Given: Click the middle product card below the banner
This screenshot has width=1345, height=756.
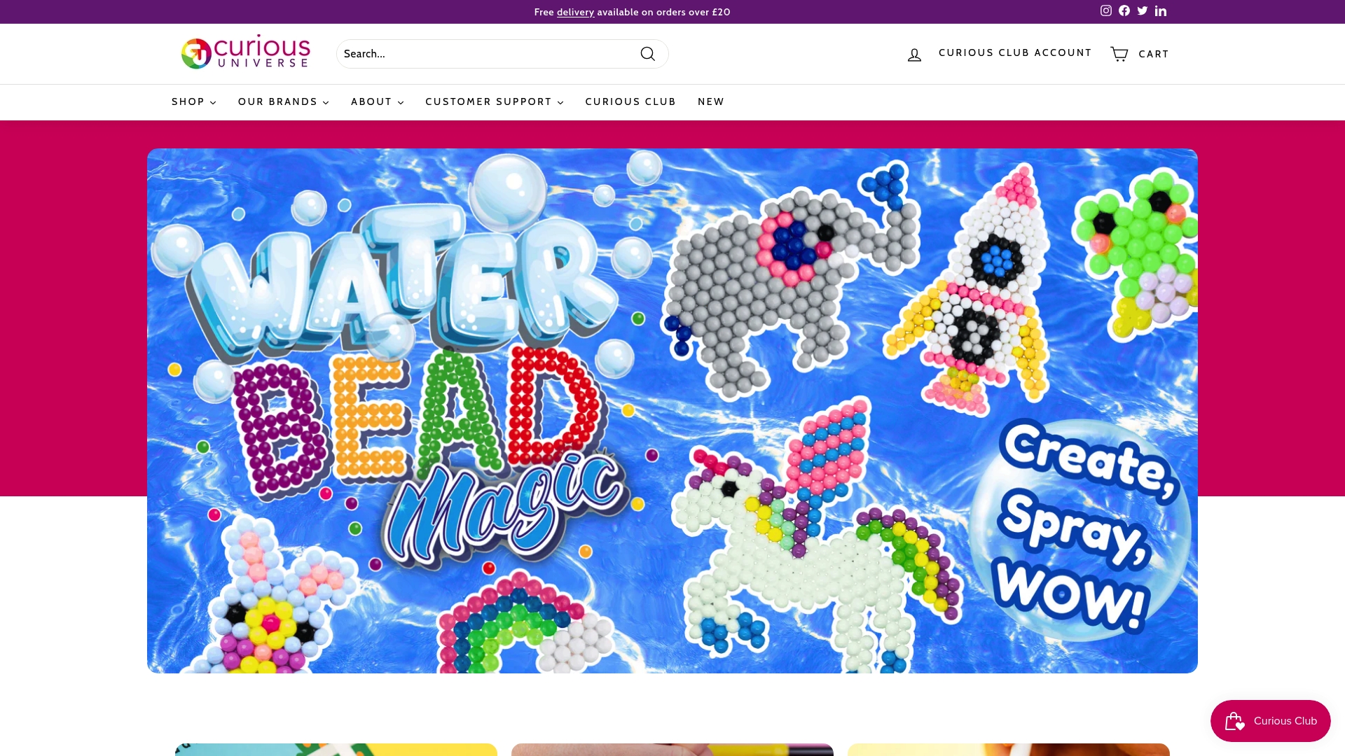Looking at the screenshot, I should coord(672,750).
